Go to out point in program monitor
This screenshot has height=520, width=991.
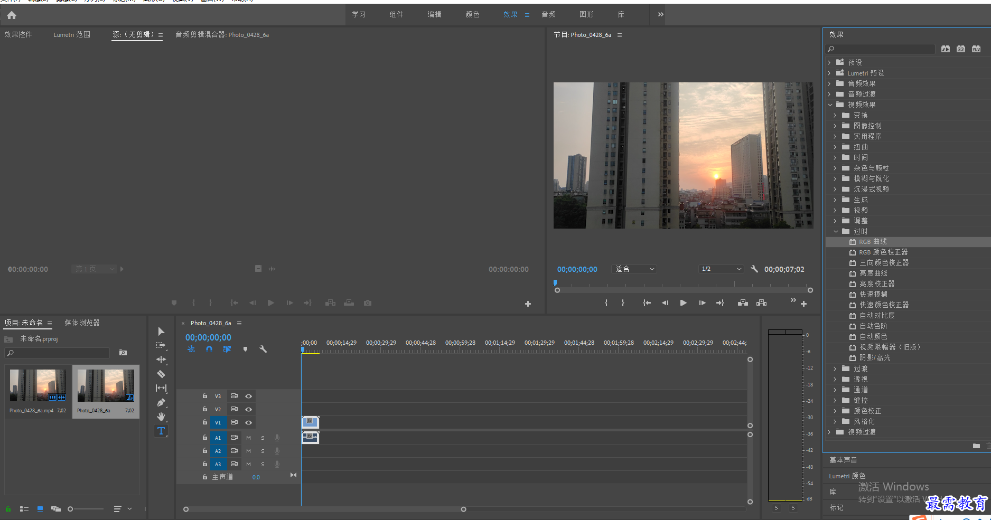pyautogui.click(x=720, y=303)
